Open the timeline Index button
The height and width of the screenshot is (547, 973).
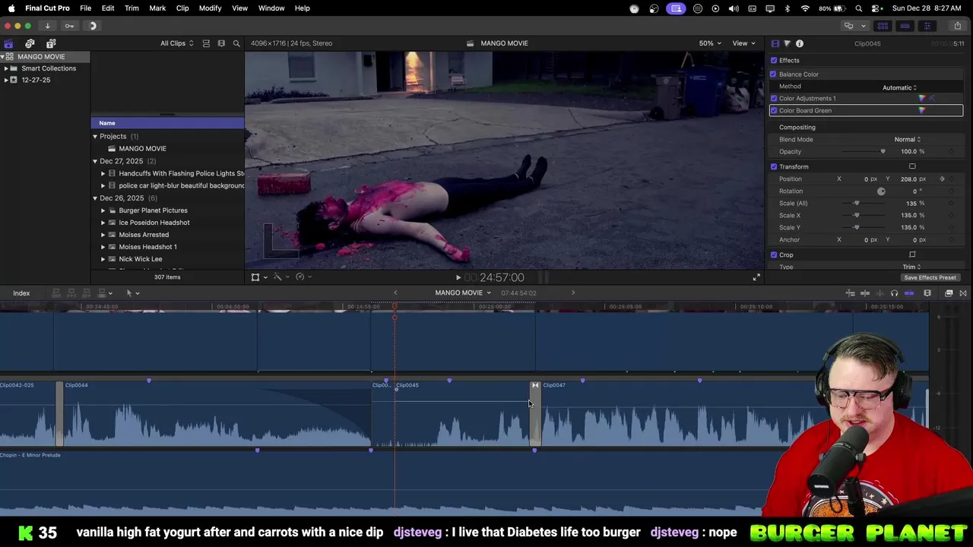coord(21,293)
